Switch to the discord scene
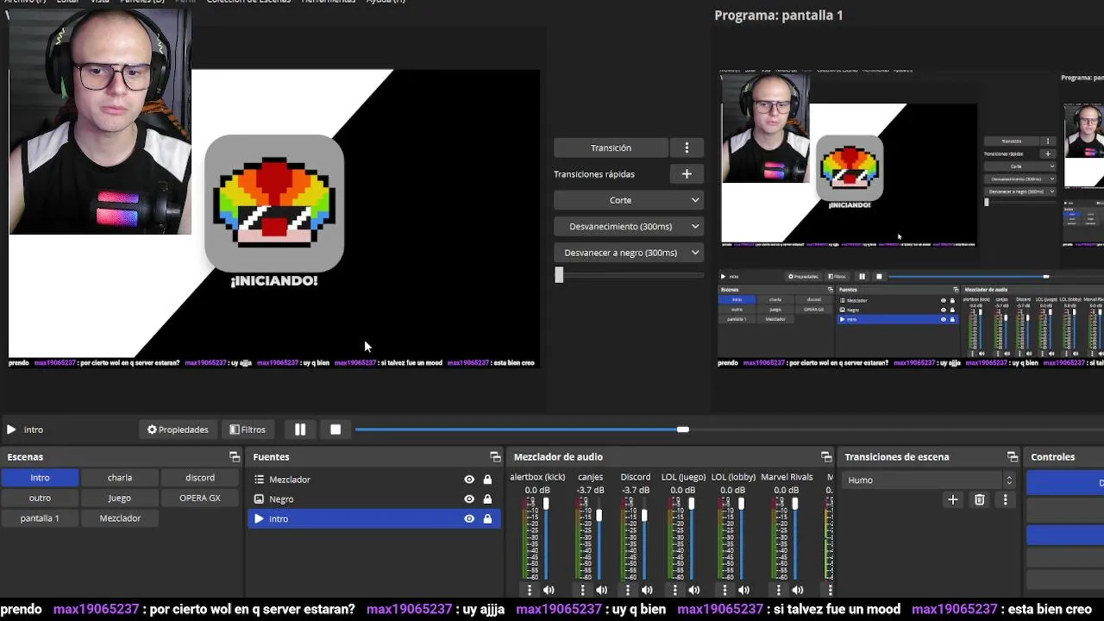Screen dimensions: 1104x621 (200, 478)
